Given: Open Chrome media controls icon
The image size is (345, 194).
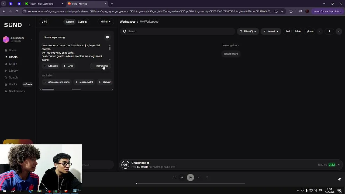Looking at the screenshot, I should (x=301, y=11).
